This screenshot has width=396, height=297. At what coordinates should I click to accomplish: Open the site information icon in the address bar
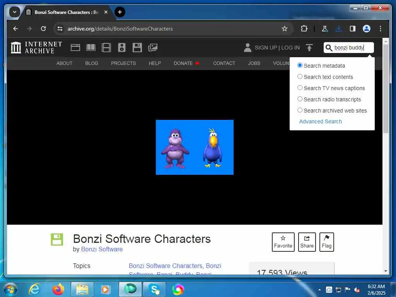point(60,29)
